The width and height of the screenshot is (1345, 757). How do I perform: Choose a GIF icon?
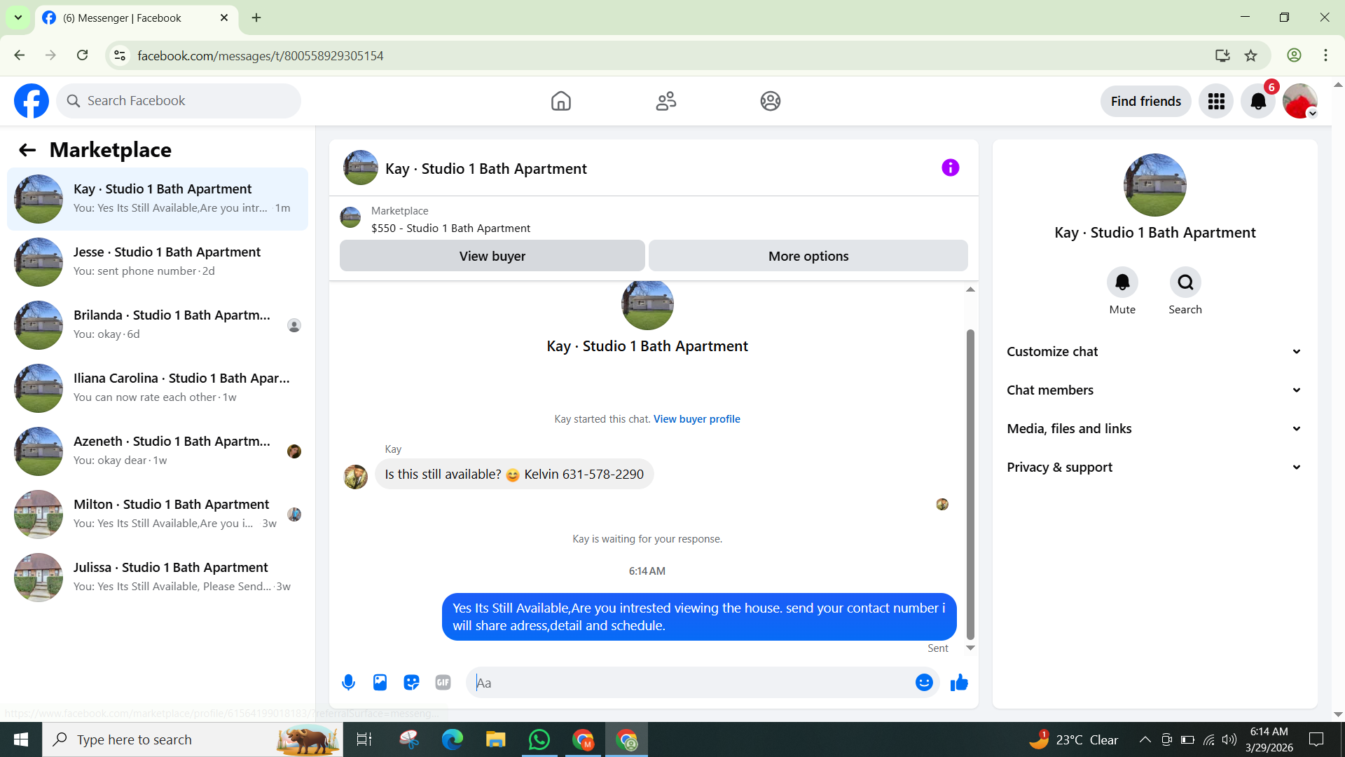(443, 682)
